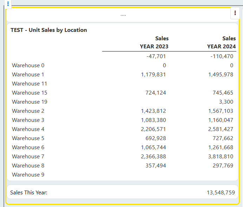The width and height of the screenshot is (243, 207).
Task: Select the Warehouse 9 row label
Action: click(x=28, y=175)
